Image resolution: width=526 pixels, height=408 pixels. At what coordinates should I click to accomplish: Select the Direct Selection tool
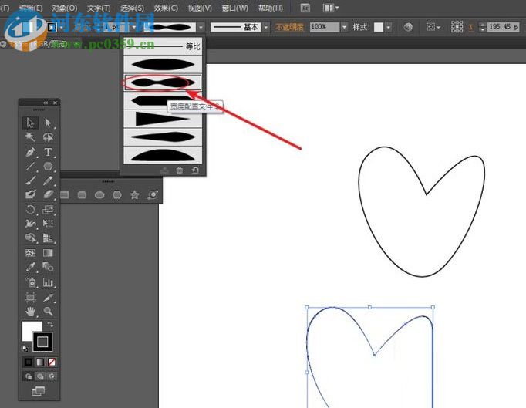pos(48,123)
